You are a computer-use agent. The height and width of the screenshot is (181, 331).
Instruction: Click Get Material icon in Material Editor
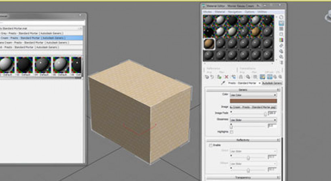(207, 77)
